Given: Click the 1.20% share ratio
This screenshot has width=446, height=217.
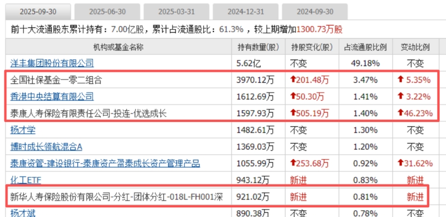Looking at the screenshot, I should pyautogui.click(x=365, y=147).
